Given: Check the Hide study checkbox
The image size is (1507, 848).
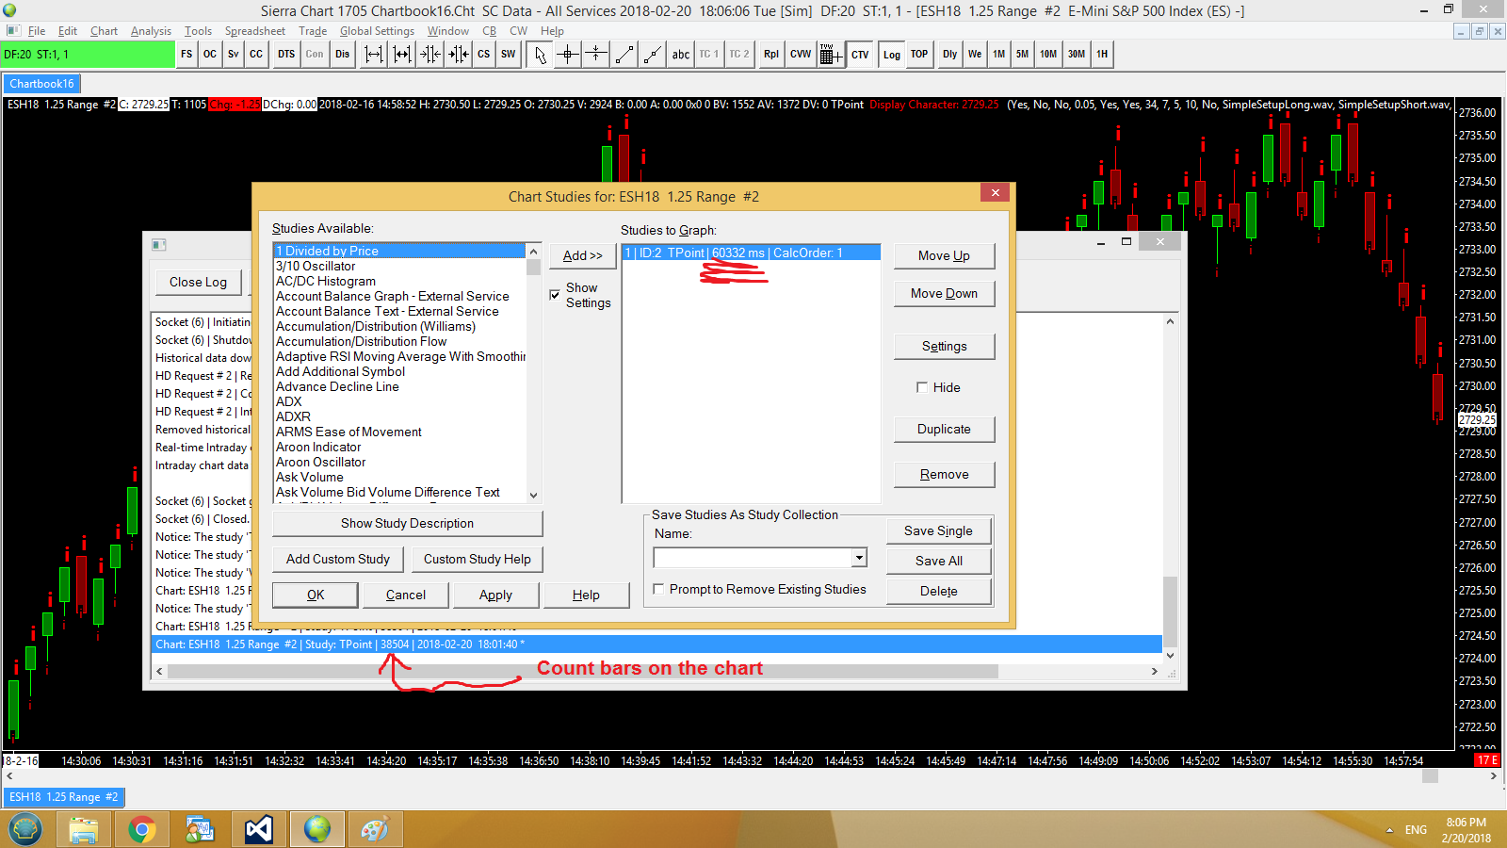Looking at the screenshot, I should [x=922, y=387].
